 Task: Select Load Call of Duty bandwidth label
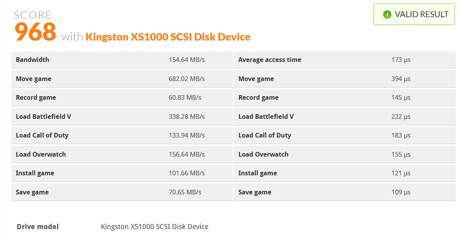pyautogui.click(x=42, y=135)
